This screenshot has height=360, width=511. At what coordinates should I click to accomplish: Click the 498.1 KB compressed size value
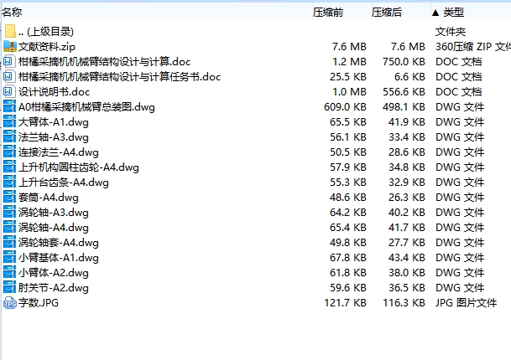click(404, 106)
